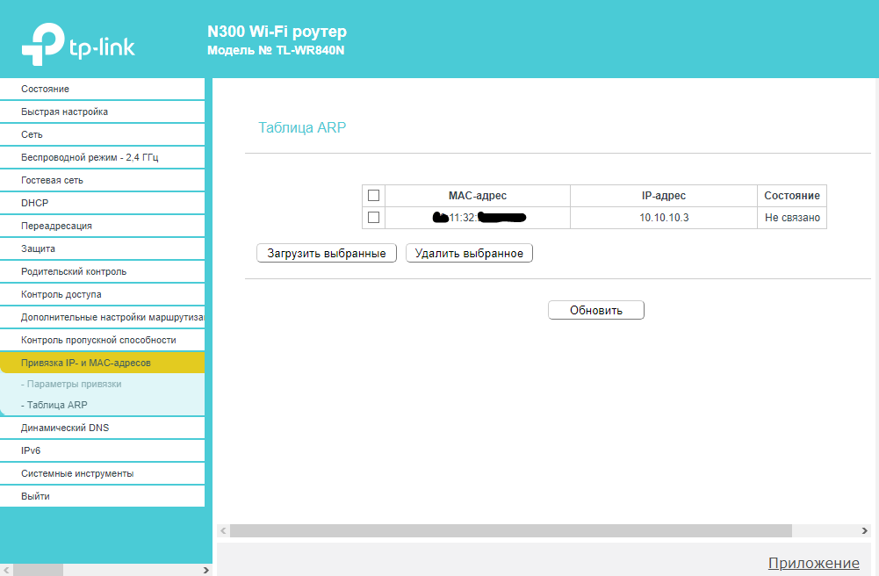Viewport: 879px width, 576px height.
Task: Click the Таблица ARP page heading
Action: [302, 127]
